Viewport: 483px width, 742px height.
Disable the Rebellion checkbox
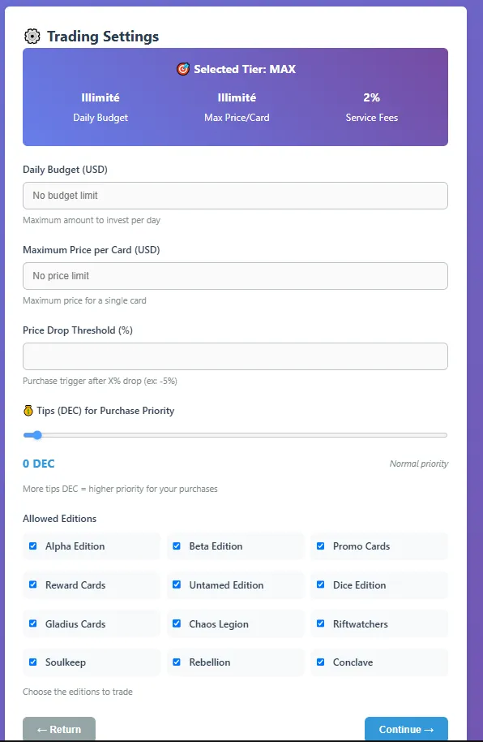177,662
